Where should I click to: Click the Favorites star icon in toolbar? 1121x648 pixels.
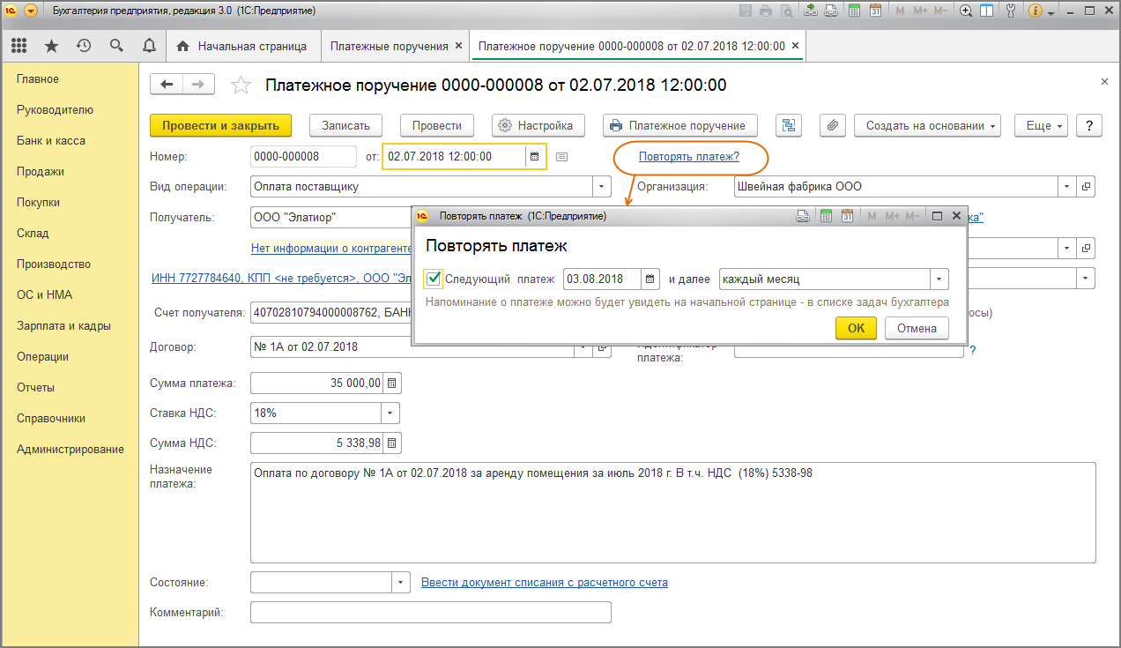tap(51, 46)
